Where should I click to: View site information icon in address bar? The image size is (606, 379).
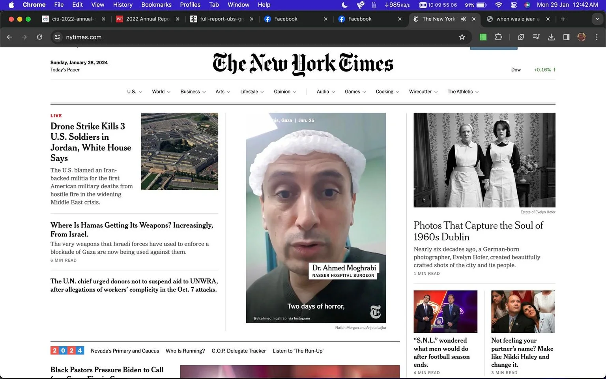(x=58, y=37)
